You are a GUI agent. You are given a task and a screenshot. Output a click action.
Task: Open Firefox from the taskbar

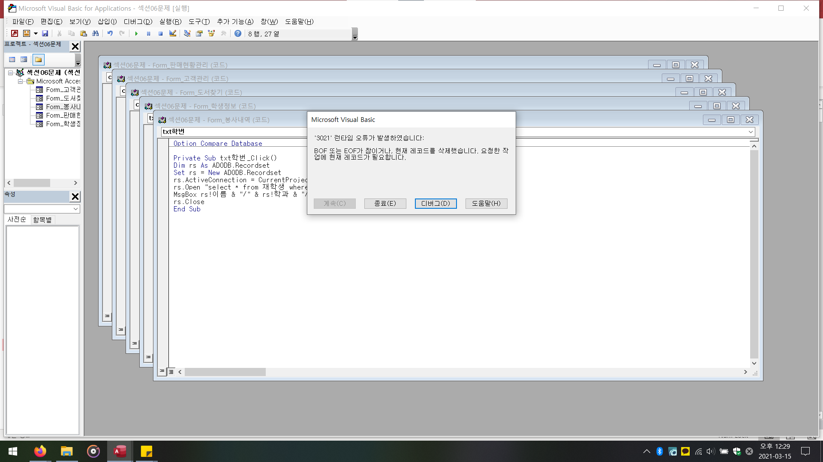click(40, 451)
